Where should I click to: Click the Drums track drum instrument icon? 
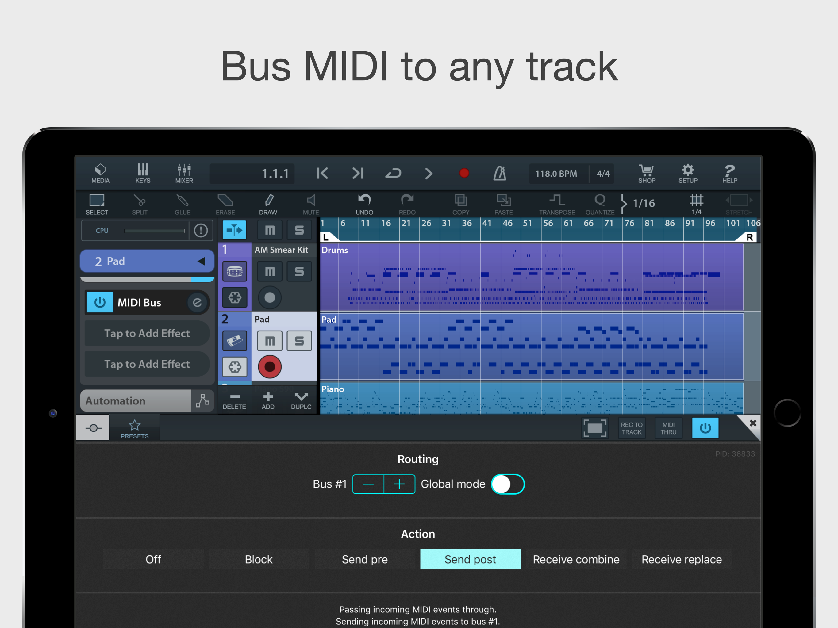tap(235, 271)
